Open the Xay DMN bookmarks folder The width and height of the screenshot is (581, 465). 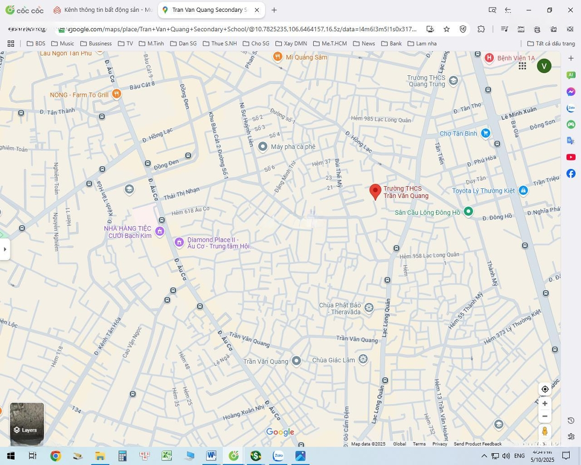291,44
